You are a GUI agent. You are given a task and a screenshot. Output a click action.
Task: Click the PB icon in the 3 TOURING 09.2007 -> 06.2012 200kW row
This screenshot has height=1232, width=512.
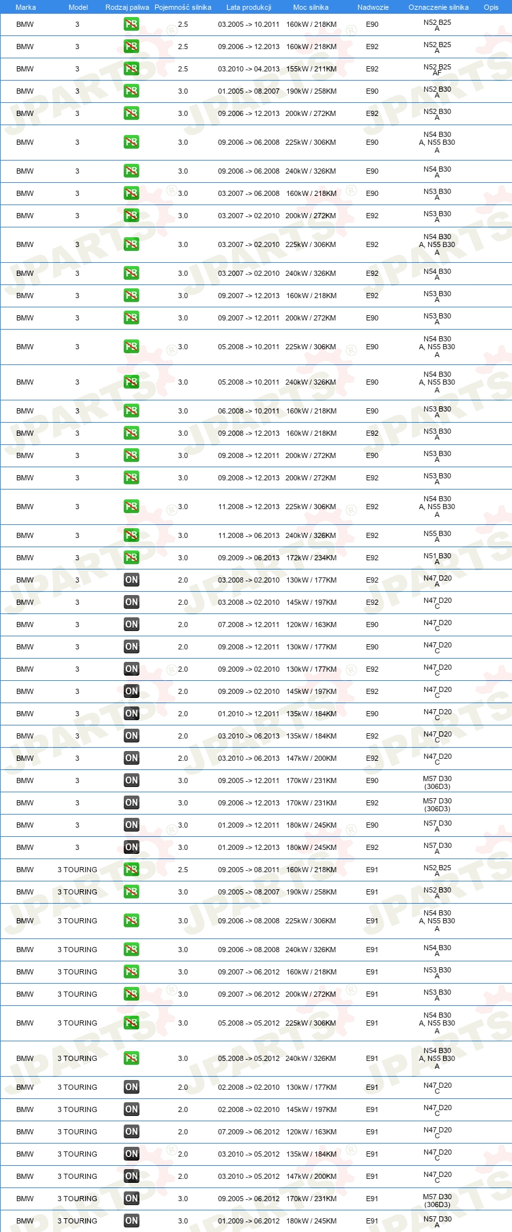[132, 994]
